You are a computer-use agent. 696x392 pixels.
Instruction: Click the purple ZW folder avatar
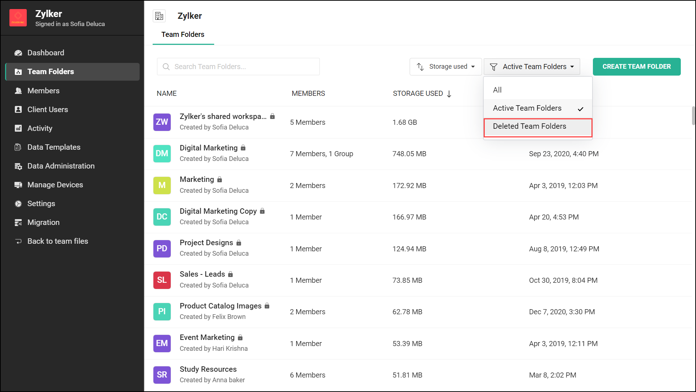pos(162,122)
